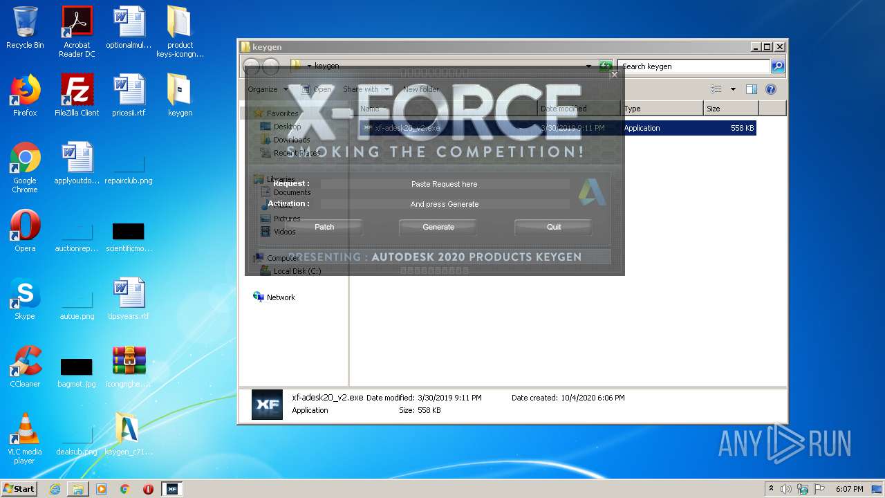Select the dealsub.png desktop file
The height and width of the screenshot is (498, 885).
(x=77, y=442)
